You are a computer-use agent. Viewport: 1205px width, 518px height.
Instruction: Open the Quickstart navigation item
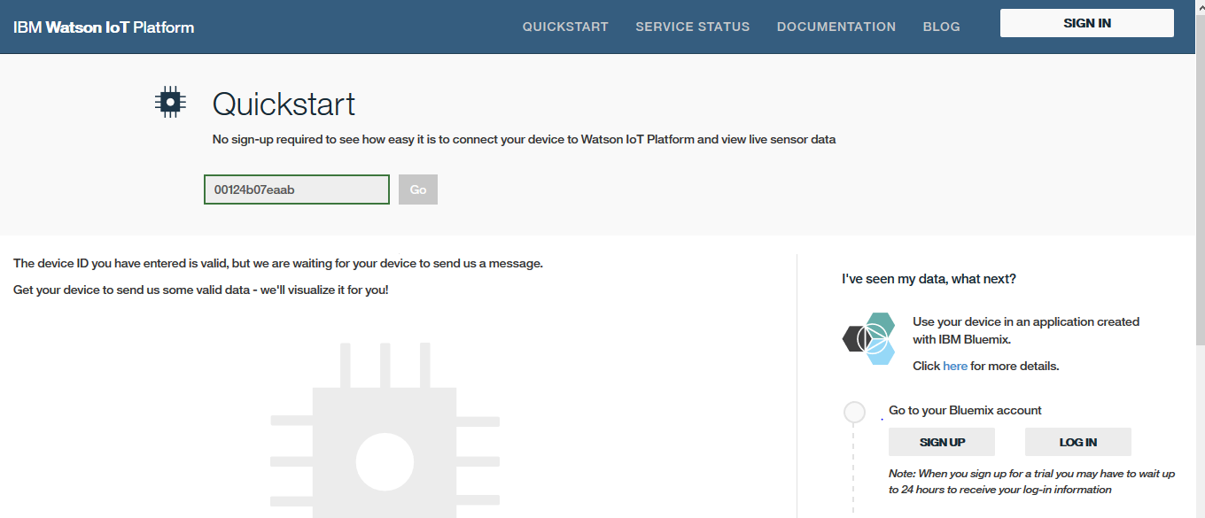tap(565, 27)
